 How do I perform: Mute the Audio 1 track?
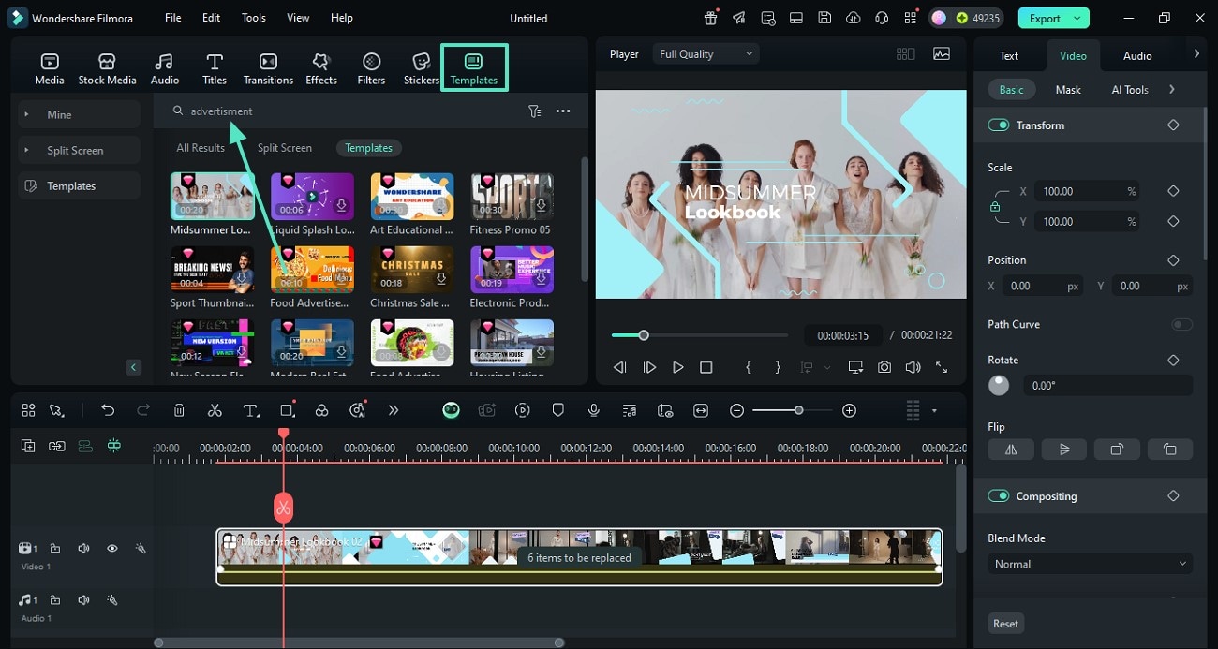point(83,599)
